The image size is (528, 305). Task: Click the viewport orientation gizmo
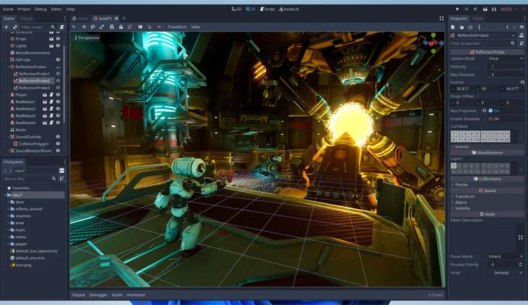pos(433,43)
